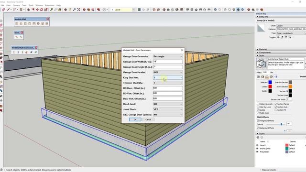The height and width of the screenshot is (172, 306).
Task: Open the Edit menu
Action: 2,5
